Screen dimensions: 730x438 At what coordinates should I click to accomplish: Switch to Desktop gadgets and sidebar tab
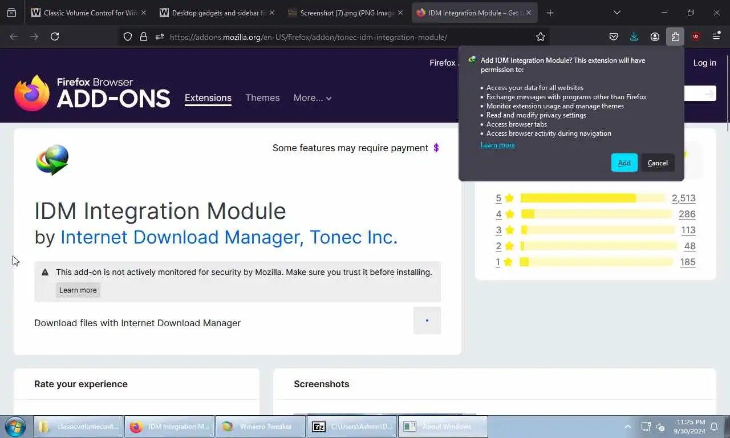217,13
